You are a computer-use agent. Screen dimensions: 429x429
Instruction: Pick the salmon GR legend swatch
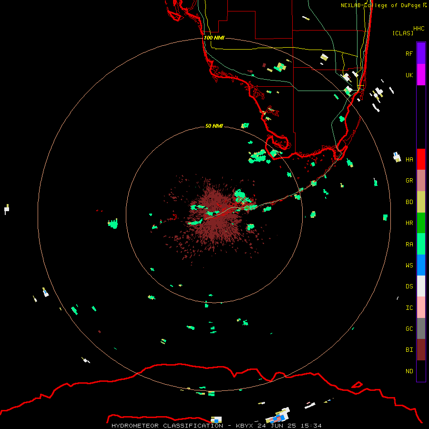pos(421,181)
